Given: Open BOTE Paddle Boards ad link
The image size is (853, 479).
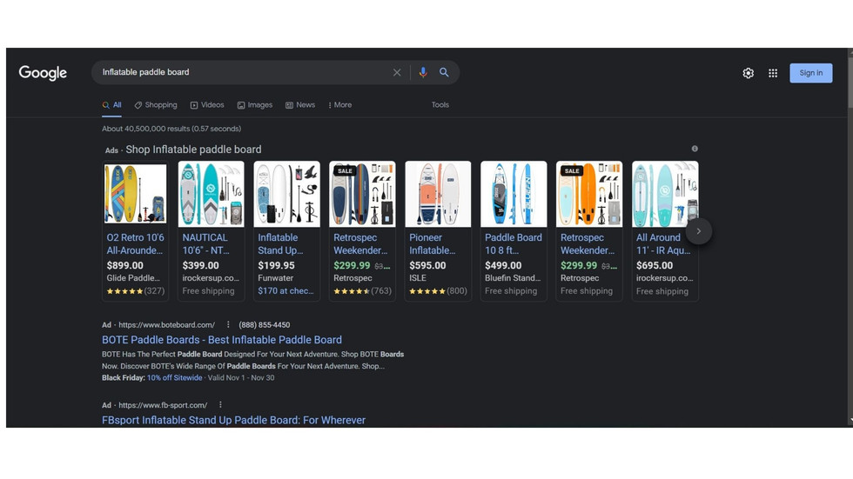Looking at the screenshot, I should pyautogui.click(x=222, y=340).
